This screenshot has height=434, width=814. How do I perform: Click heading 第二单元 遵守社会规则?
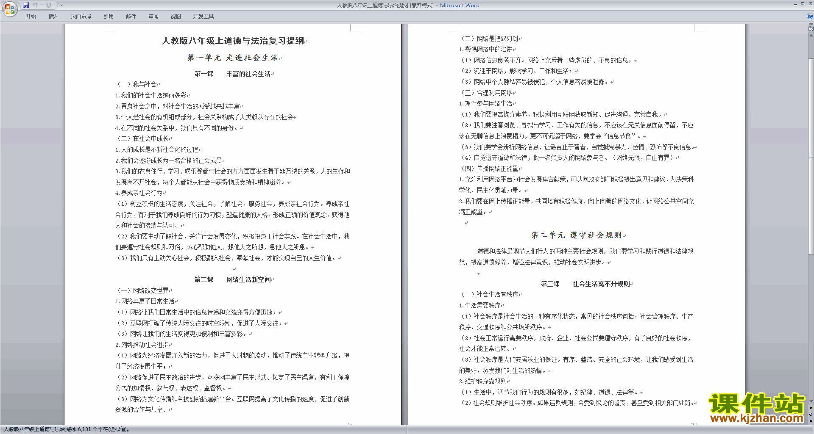[576, 235]
